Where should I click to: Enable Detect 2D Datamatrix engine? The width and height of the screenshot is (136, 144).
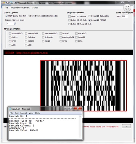90,16
